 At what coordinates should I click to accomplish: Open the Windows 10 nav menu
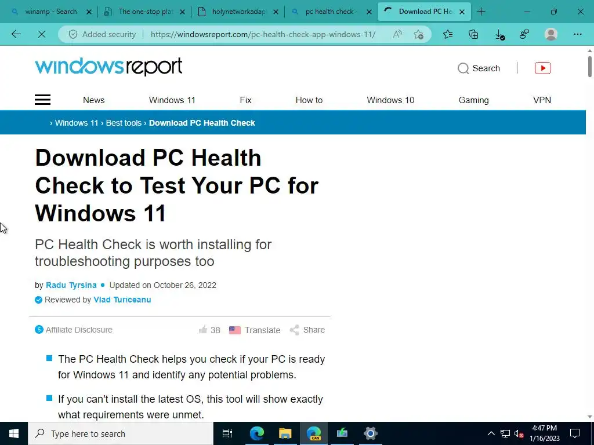click(390, 100)
